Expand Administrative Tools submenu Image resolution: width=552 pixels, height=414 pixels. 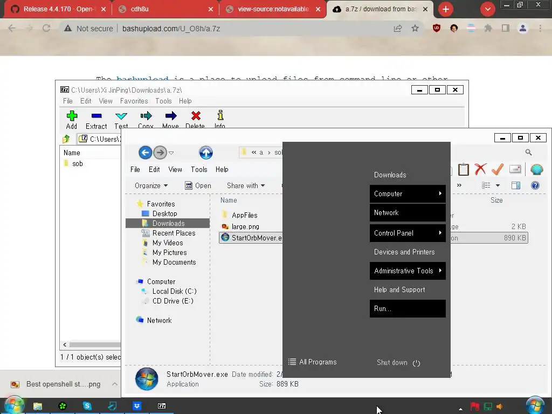[x=408, y=271]
